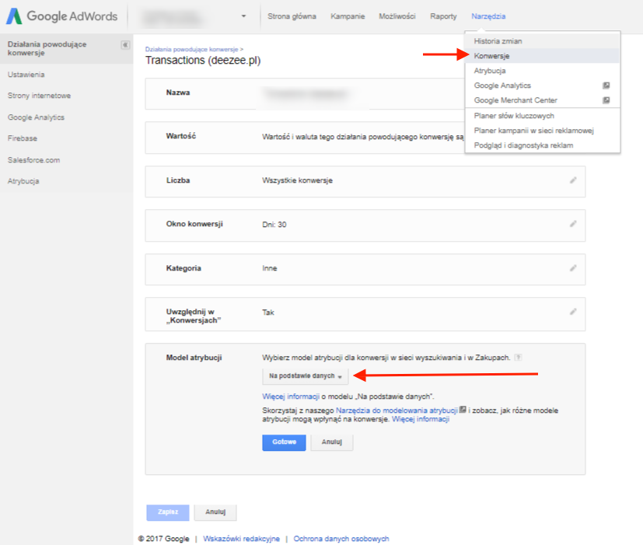Open the Narzędzia menu tab

488,16
